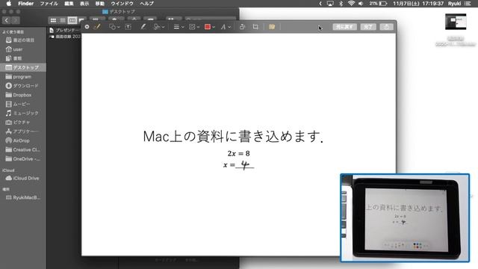This screenshot has width=478, height=269.
Task: Open ムービー in Finder sidebar
Action: coord(18,104)
